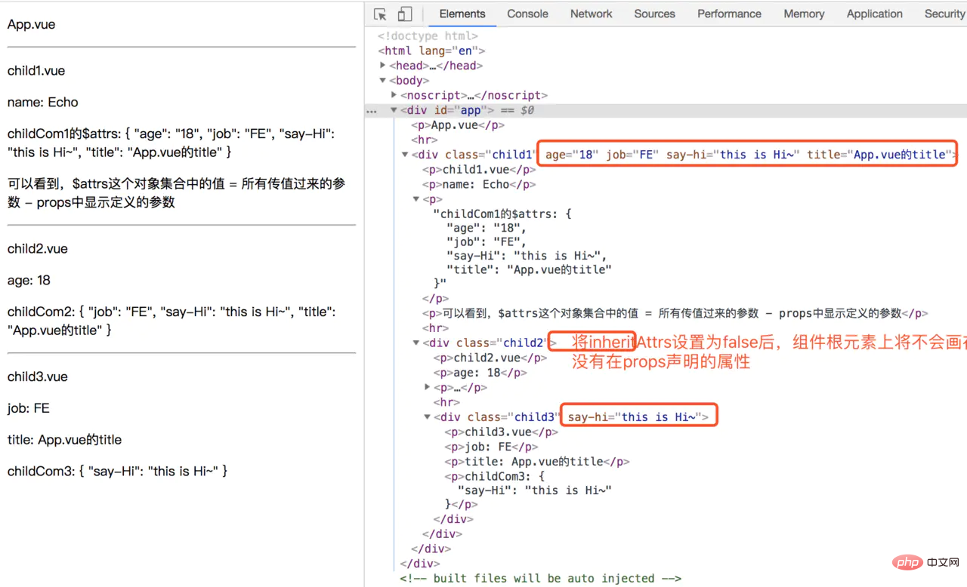This screenshot has width=967, height=587.
Task: Select the p job: FE element line
Action: pos(490,447)
